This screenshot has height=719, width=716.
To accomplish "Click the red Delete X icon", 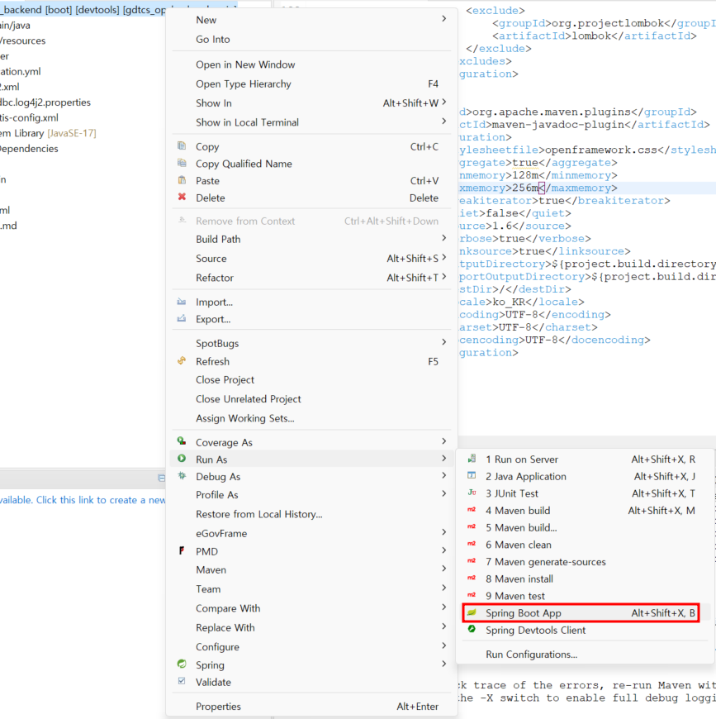I will 182,197.
